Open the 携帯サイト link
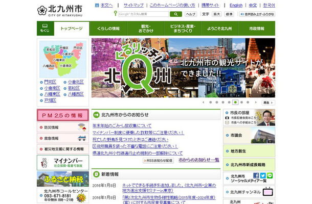Screen dimensions: 312x204 click(210, 6)
